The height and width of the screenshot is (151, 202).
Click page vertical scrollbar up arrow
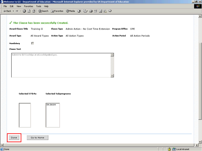[200, 16]
